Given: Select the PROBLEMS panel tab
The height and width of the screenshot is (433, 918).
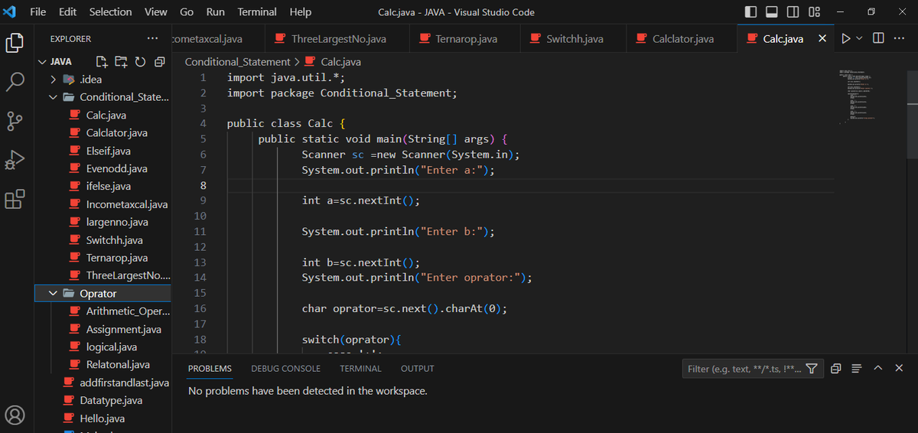Looking at the screenshot, I should [x=210, y=369].
